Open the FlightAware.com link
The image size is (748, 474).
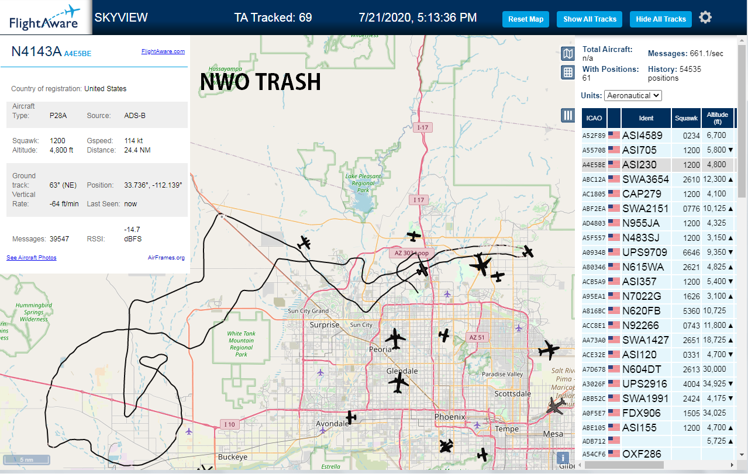[163, 51]
